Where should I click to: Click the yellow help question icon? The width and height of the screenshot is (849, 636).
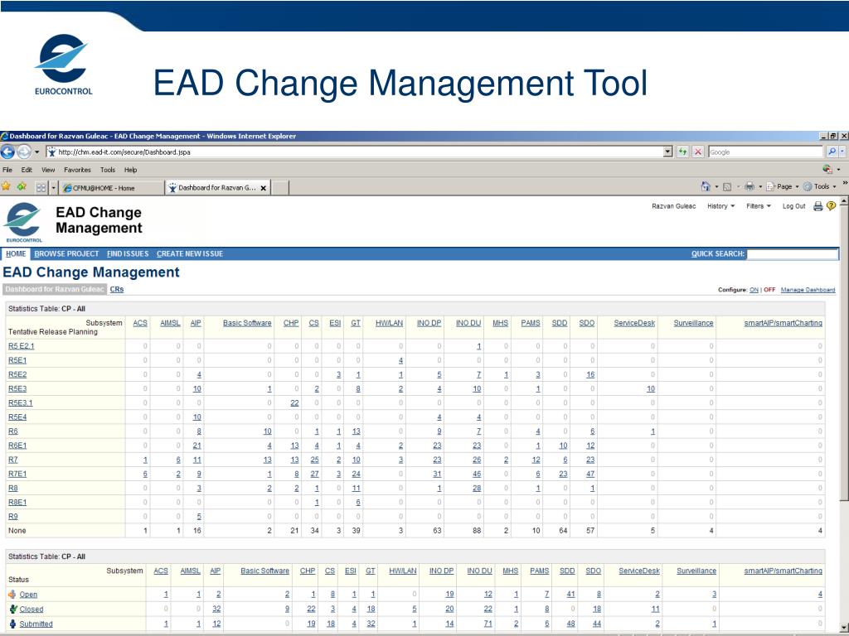tap(831, 206)
